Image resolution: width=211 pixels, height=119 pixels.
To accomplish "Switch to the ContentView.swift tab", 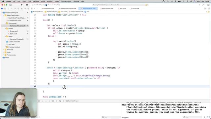I will (47, 9).
